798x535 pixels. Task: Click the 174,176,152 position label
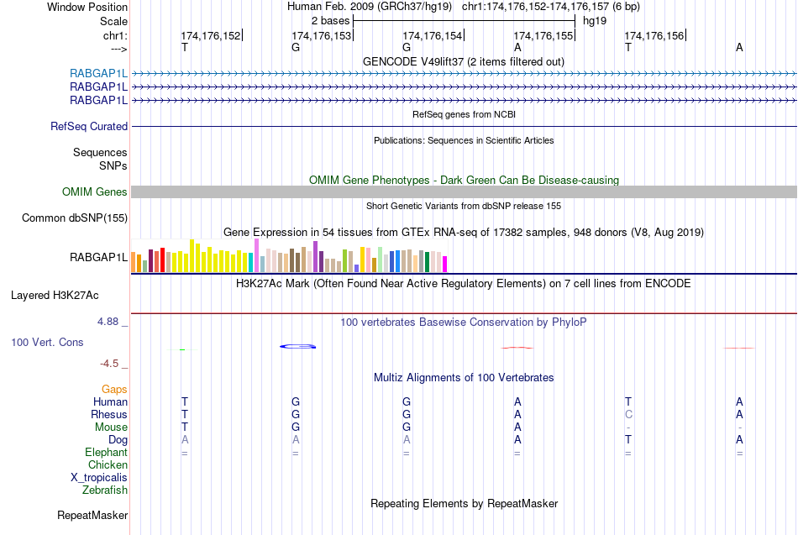click(211, 35)
